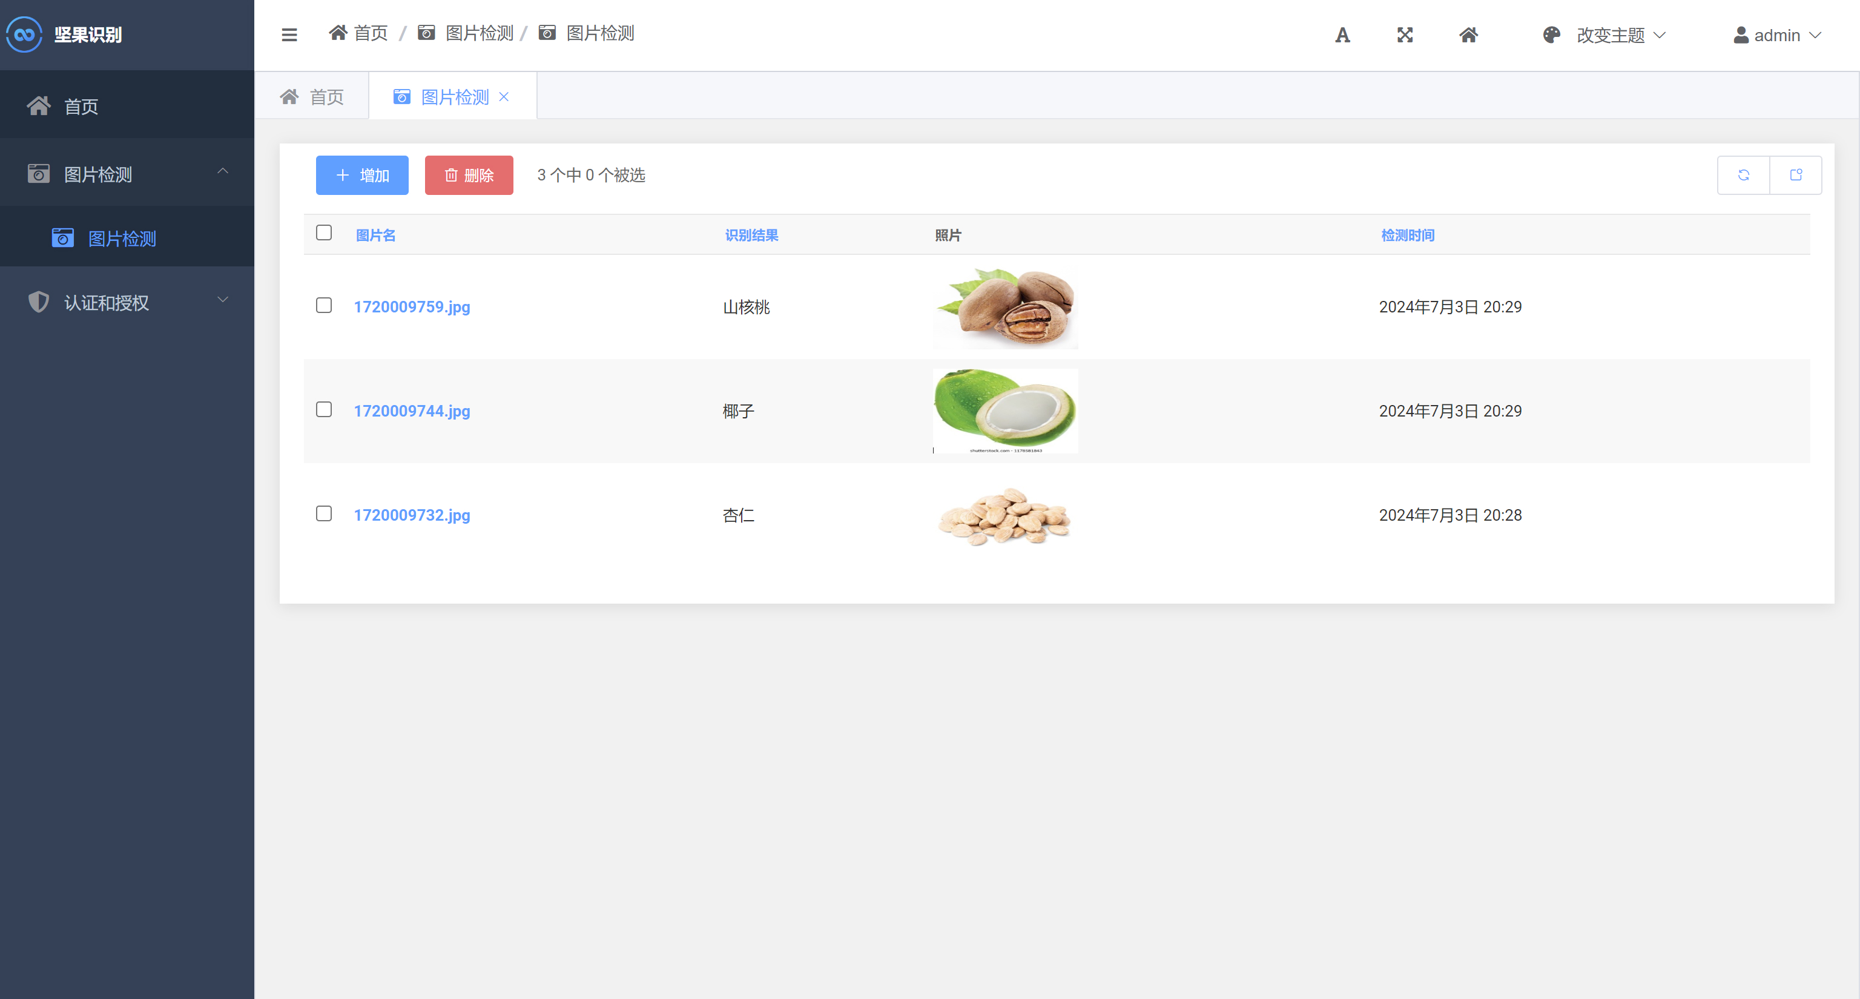Click the refresh table icon

coord(1743,176)
